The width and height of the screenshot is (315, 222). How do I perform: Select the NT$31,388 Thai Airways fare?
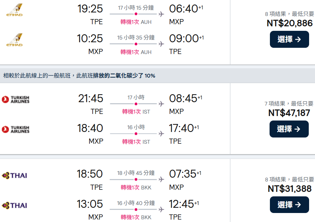[289, 205]
